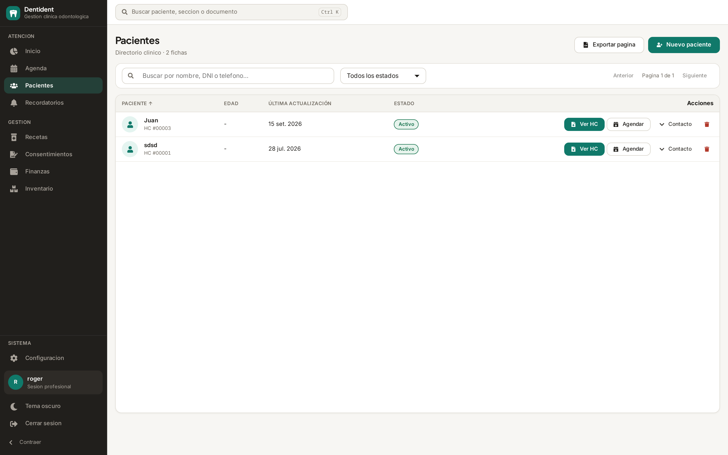The image size is (728, 455).
Task: Click the Edad column header
Action: [231, 104]
